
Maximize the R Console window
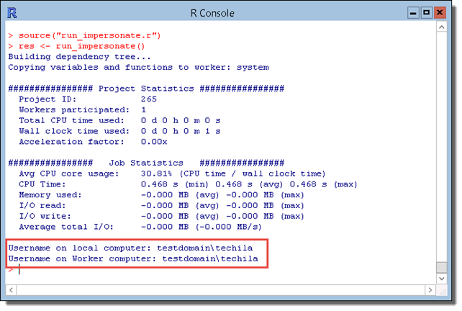coord(426,13)
